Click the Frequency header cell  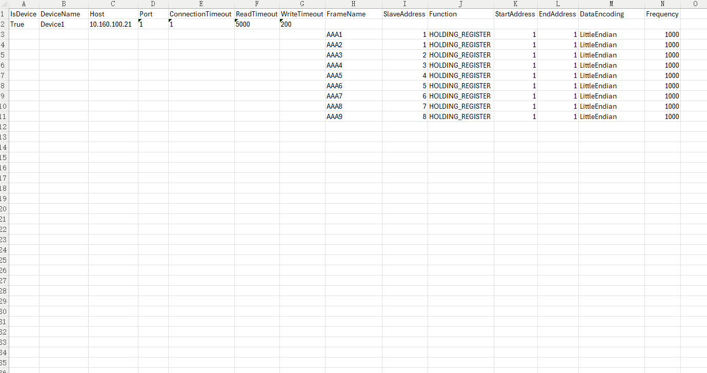pyautogui.click(x=662, y=14)
